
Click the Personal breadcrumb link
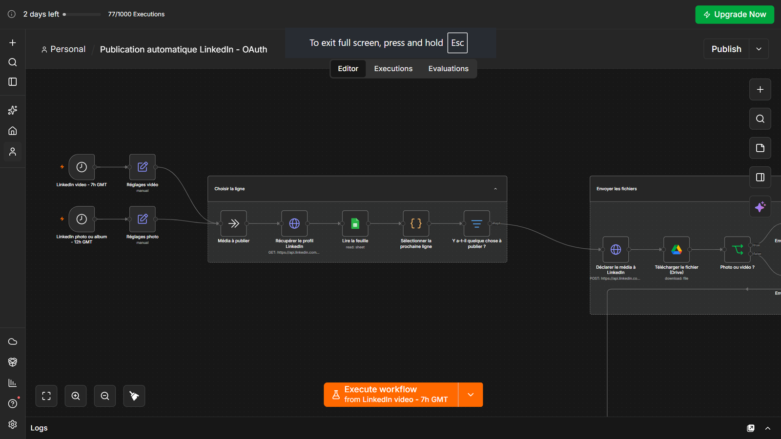click(63, 49)
